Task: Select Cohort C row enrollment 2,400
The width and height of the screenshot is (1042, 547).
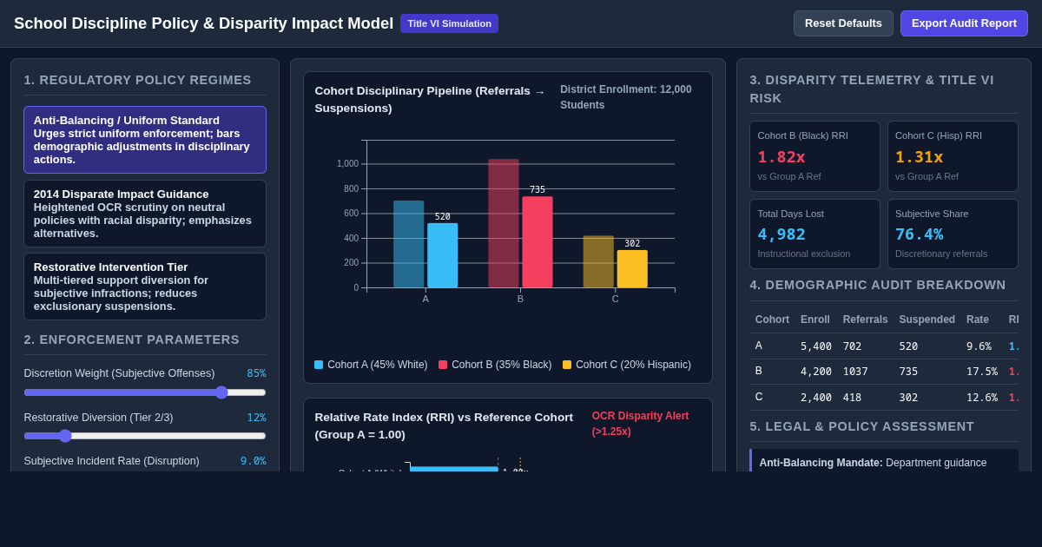Action: coord(816,398)
